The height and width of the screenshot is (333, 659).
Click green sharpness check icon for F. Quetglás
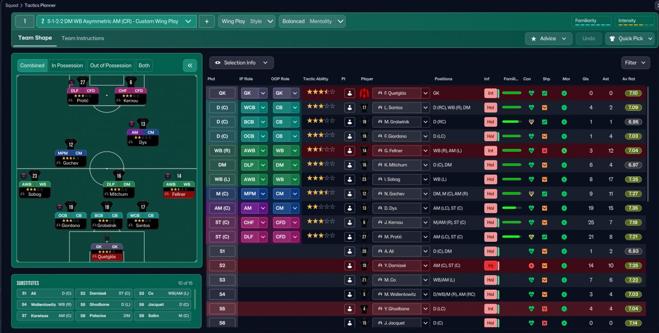pos(545,93)
